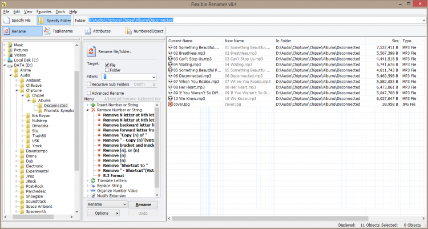
Task: Expand the Insert Number or String node
Action: [88, 105]
